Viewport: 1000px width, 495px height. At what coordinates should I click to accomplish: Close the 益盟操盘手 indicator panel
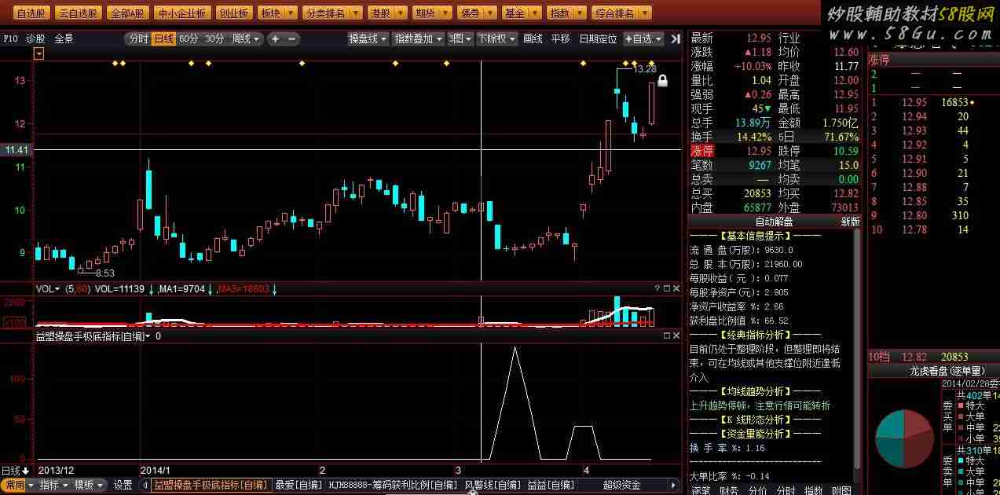point(676,335)
